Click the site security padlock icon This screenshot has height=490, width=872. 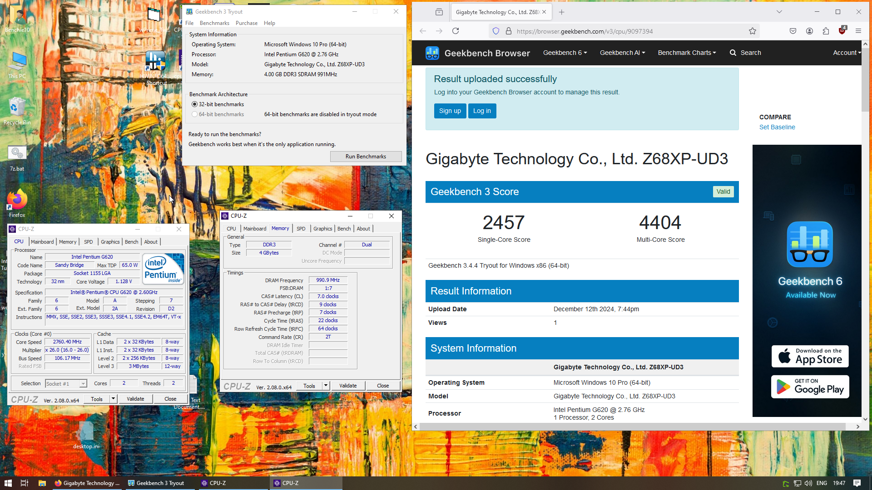509,31
